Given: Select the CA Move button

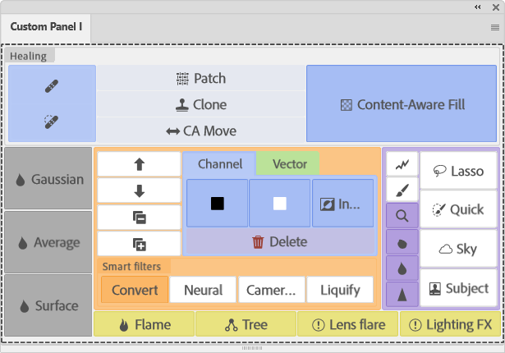Looking at the screenshot, I should 201,131.
